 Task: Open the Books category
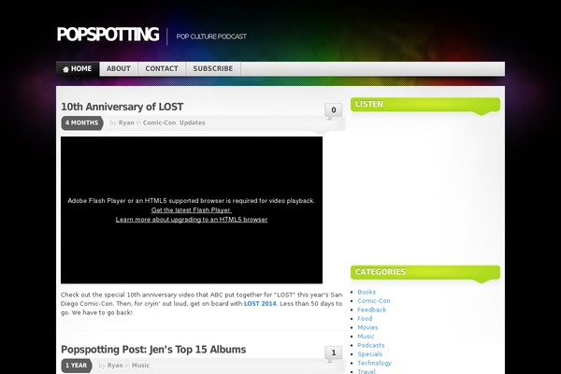point(367,292)
